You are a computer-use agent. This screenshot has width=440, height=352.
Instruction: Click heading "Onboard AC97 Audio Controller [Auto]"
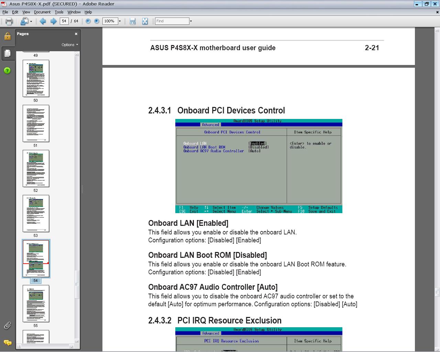point(213,287)
